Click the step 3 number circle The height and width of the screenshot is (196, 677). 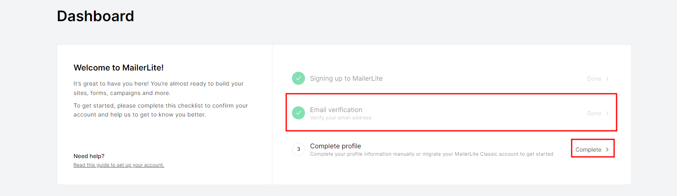point(298,149)
